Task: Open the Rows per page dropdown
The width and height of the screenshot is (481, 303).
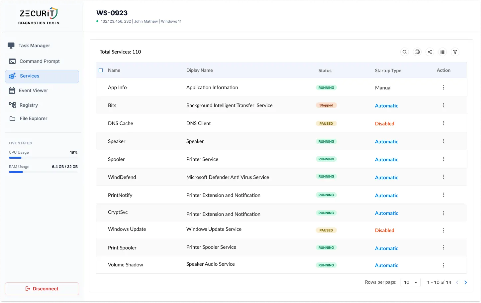Action: [410, 282]
